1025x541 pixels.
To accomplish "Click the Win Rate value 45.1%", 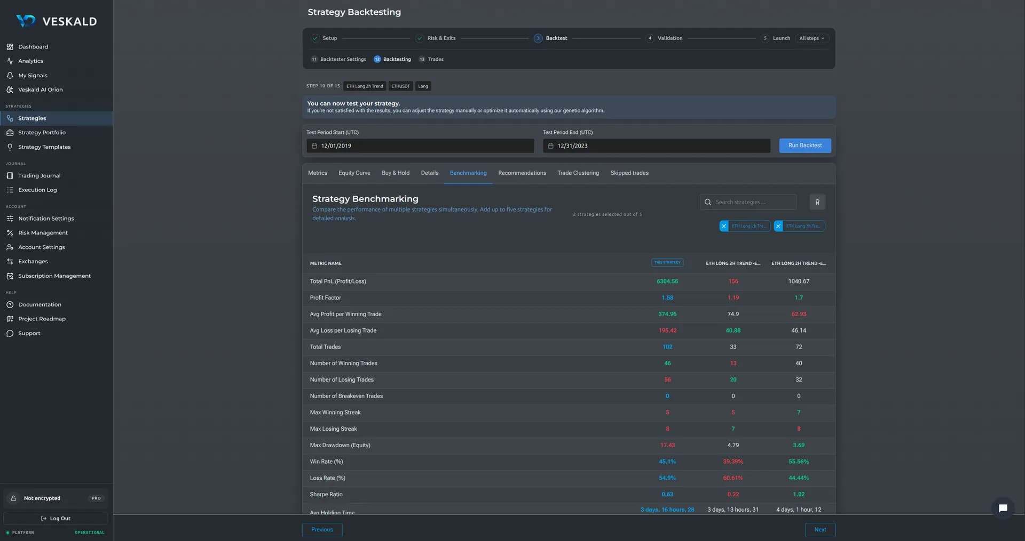I will coord(667,462).
